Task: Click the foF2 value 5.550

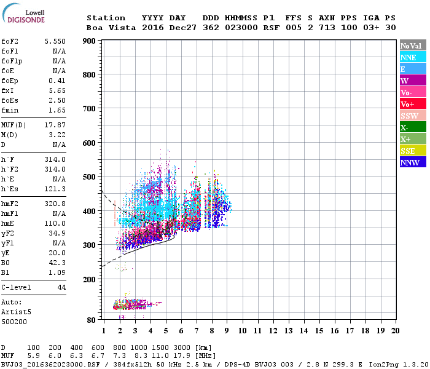Action: 55,41
